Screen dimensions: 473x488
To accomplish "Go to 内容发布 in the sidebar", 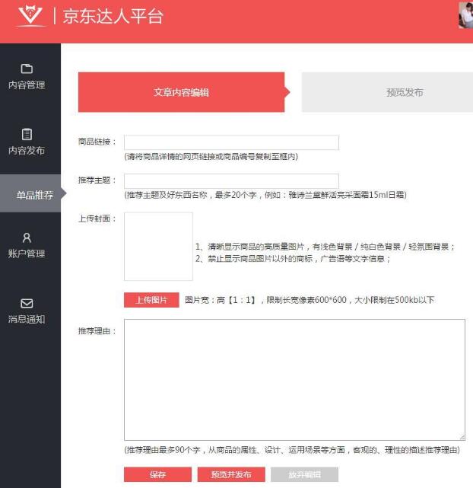I will pos(27,142).
